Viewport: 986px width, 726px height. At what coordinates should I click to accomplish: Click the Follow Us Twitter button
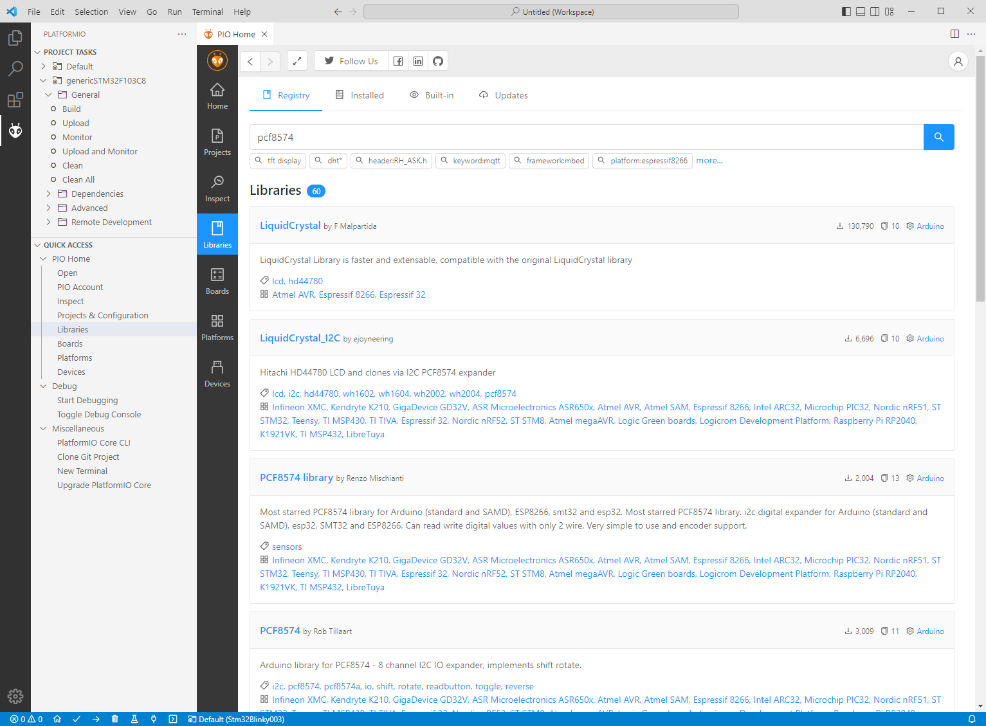click(351, 61)
